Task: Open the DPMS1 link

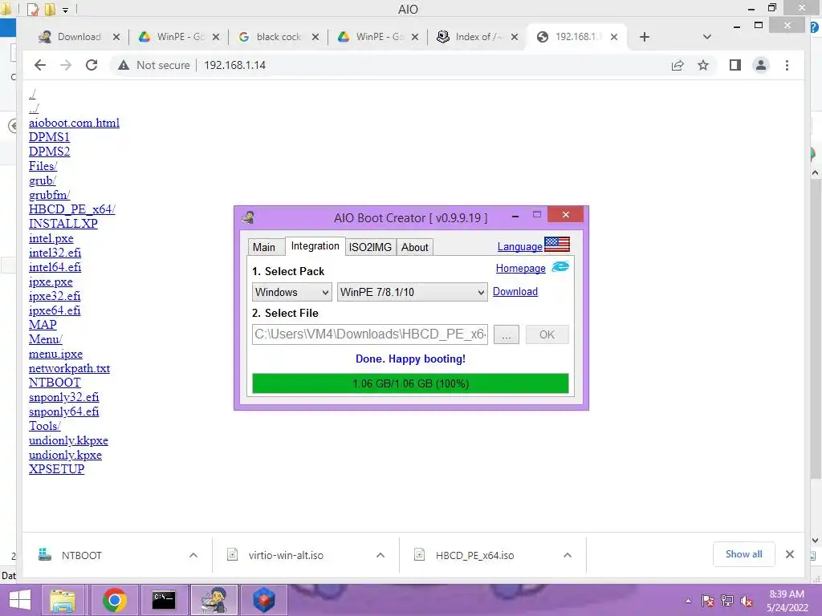Action: [49, 136]
